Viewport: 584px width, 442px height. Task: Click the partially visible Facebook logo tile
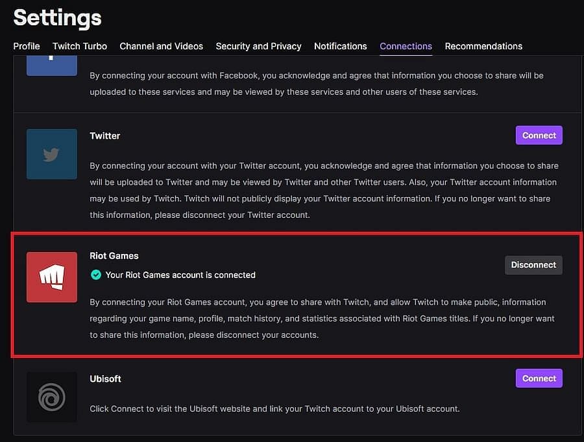coord(52,65)
